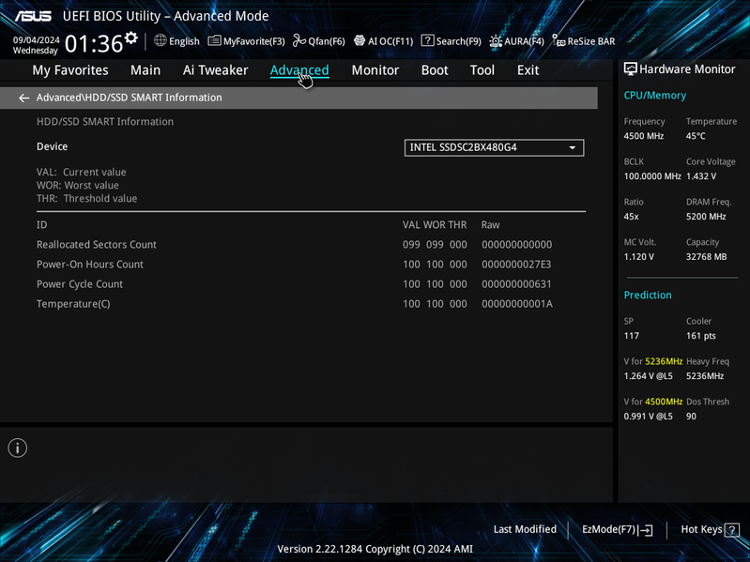Show the Hot Keys help

pyautogui.click(x=710, y=529)
